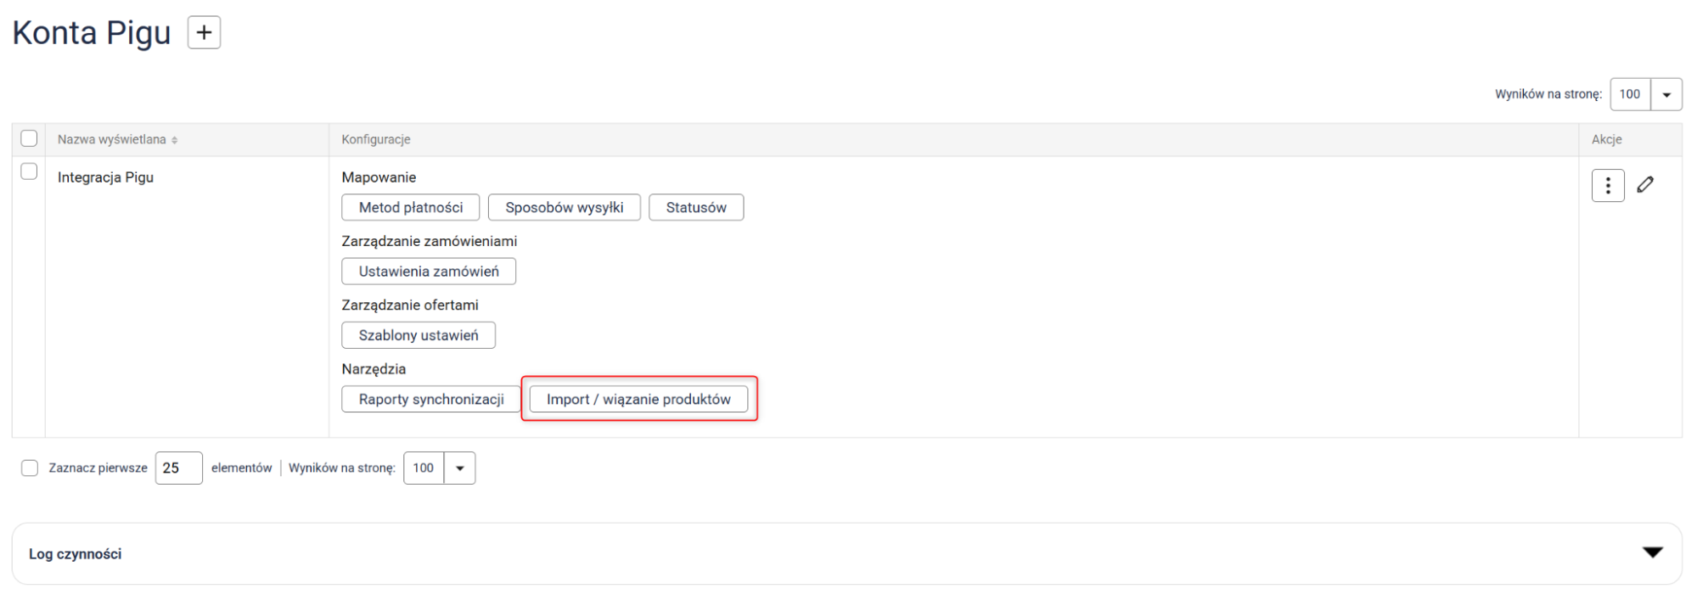Viewport: 1697px width, 600px height.
Task: Enable the Zaznacz pierwsze checkbox
Action: coord(30,468)
